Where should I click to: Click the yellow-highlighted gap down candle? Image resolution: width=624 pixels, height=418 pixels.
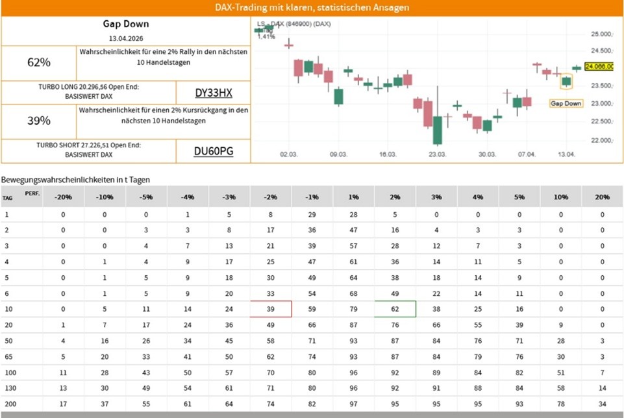pos(566,81)
